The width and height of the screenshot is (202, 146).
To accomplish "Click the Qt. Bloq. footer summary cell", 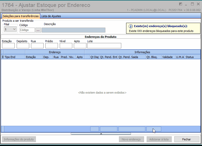I will pyautogui.click(x=154, y=129).
